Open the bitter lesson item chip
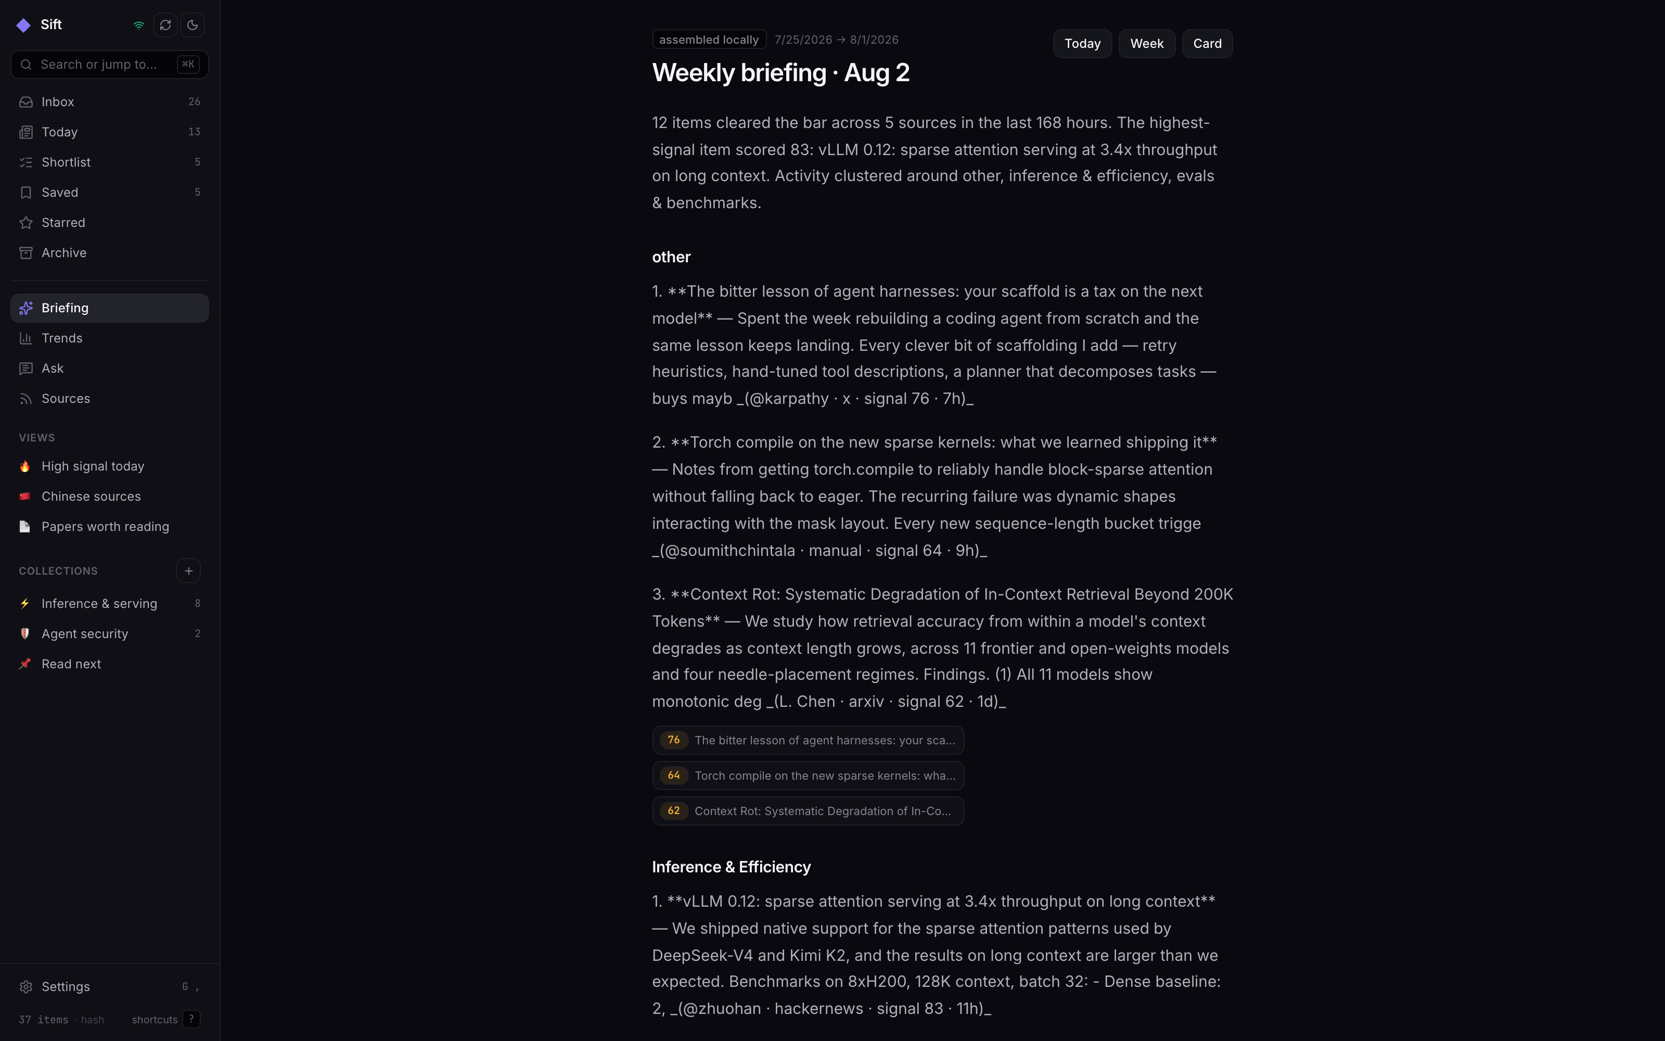Screen dimensions: 1665x1041 808,740
